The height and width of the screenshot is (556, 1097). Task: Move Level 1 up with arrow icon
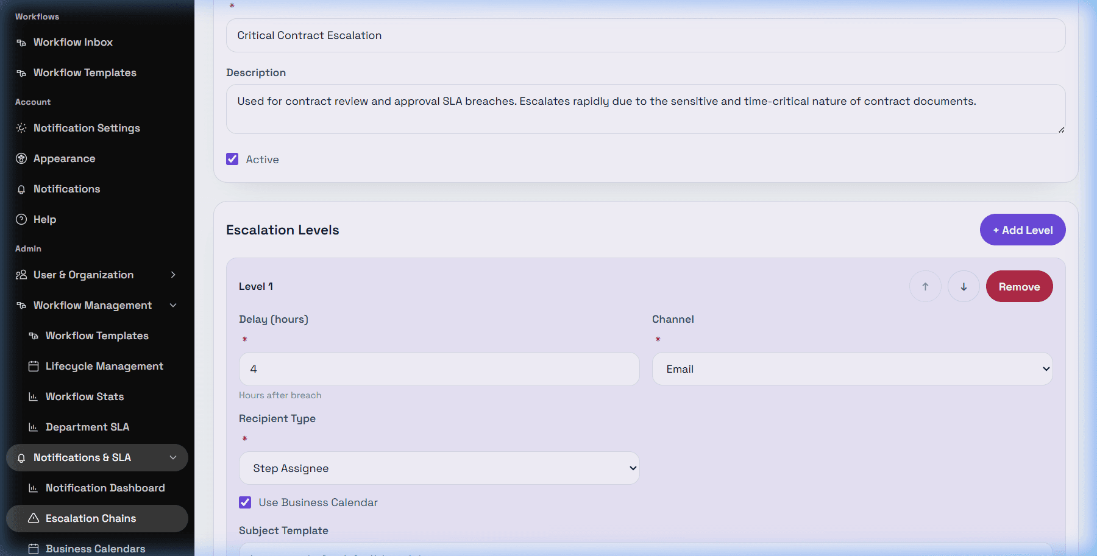click(925, 286)
